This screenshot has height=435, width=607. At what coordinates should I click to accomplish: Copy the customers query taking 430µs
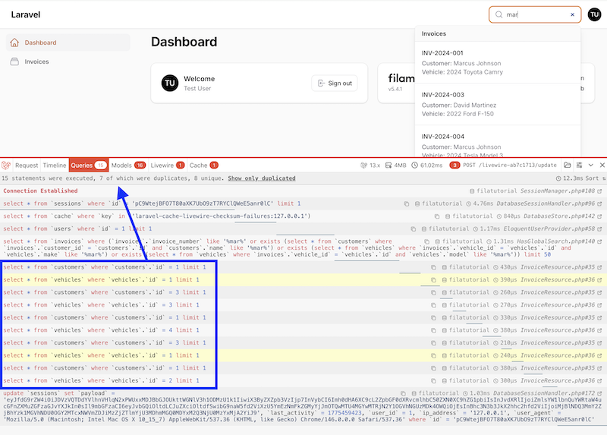pyautogui.click(x=433, y=267)
